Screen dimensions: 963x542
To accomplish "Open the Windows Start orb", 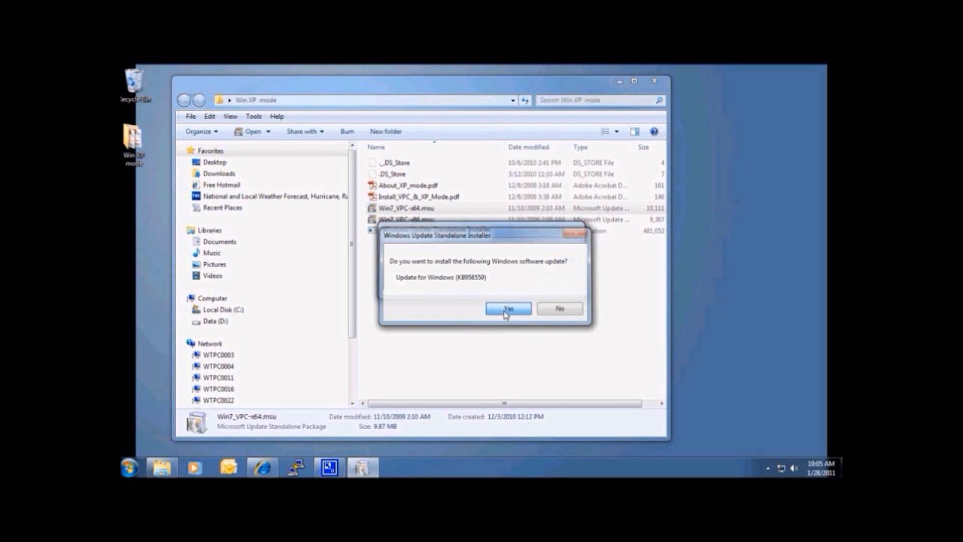I will click(129, 467).
